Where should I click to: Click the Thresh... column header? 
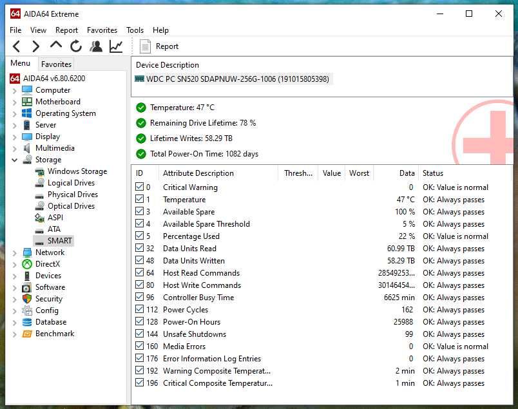pos(298,173)
